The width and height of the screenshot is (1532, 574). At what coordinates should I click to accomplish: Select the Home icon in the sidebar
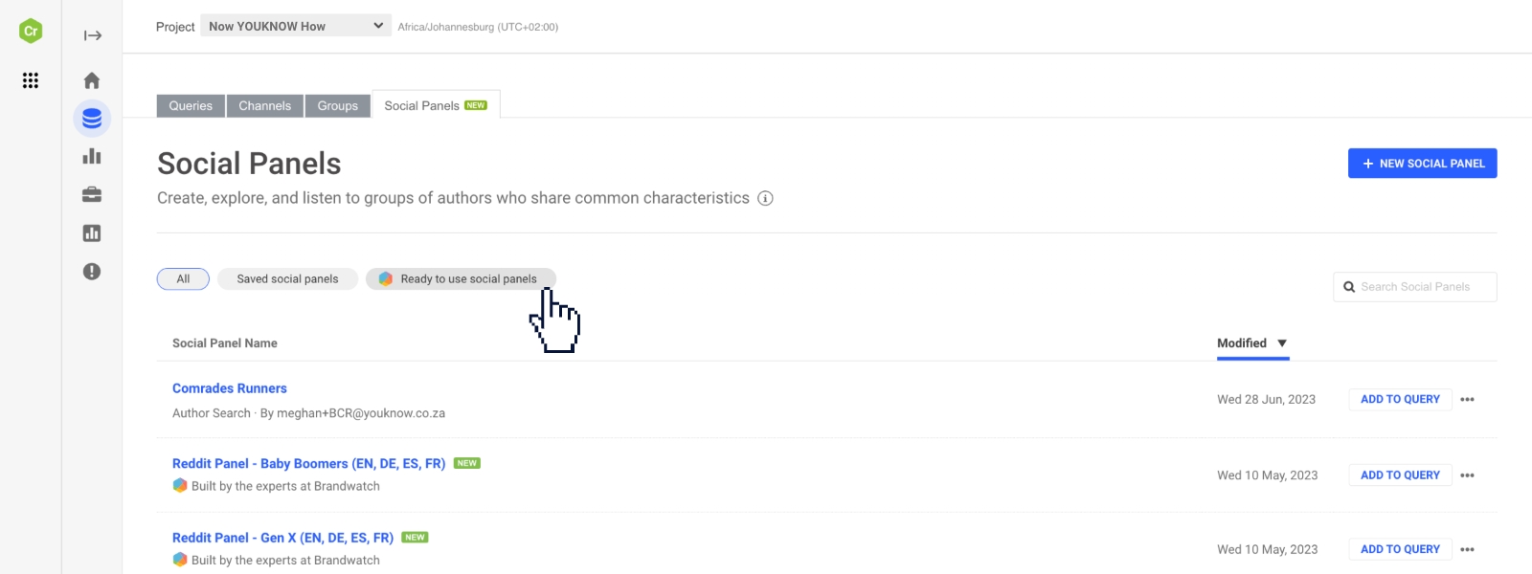coord(92,80)
